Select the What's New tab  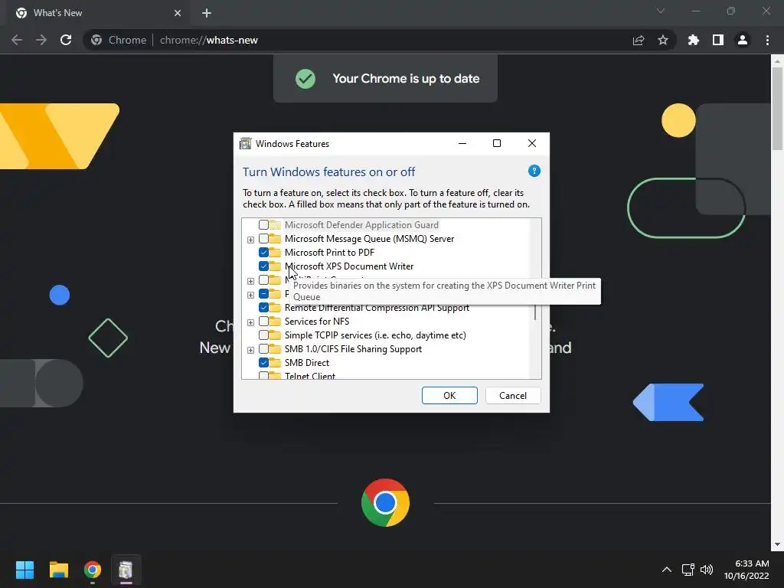click(x=99, y=13)
